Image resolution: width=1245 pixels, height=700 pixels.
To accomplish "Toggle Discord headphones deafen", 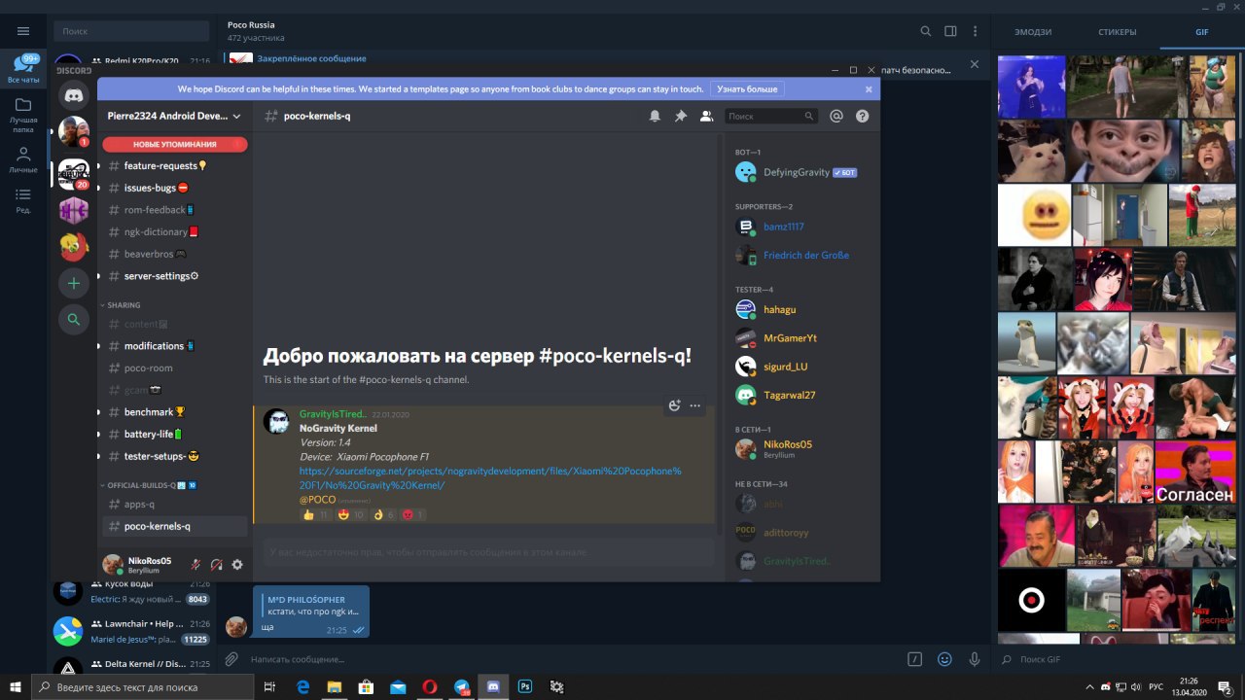I will [x=216, y=564].
